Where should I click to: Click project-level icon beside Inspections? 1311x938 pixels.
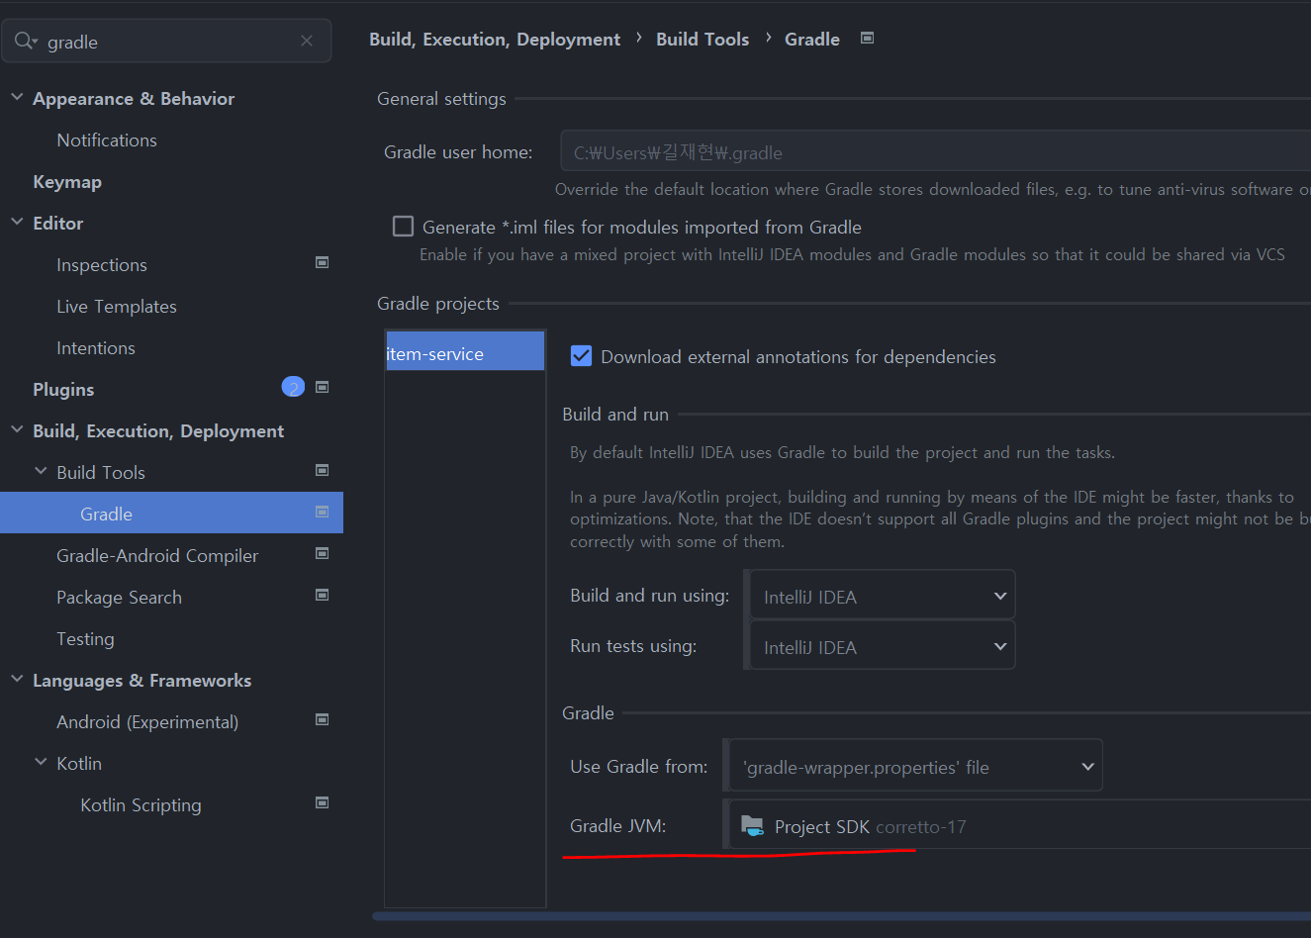(322, 263)
